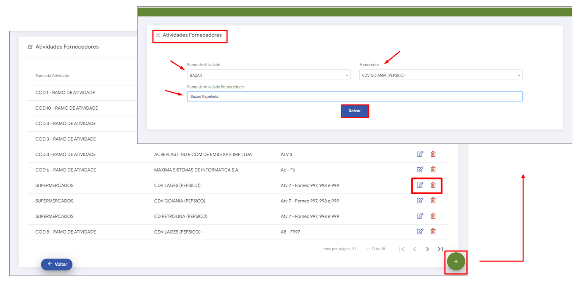The width and height of the screenshot is (579, 284).
Task: Delete the CD PETROLINA row
Action: (x=433, y=216)
